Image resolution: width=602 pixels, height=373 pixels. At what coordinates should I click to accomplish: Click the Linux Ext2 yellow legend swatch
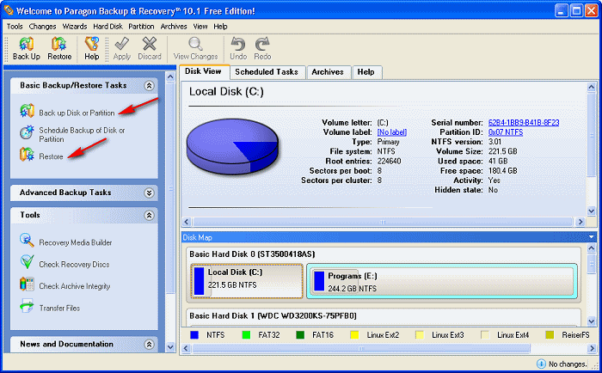tap(354, 335)
